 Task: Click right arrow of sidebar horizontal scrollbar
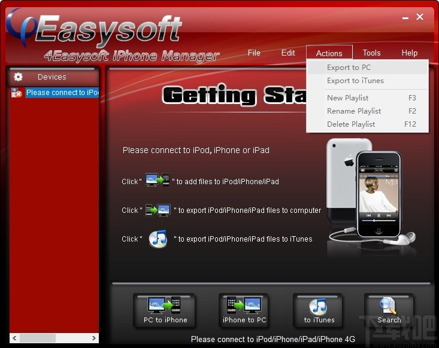point(94,338)
